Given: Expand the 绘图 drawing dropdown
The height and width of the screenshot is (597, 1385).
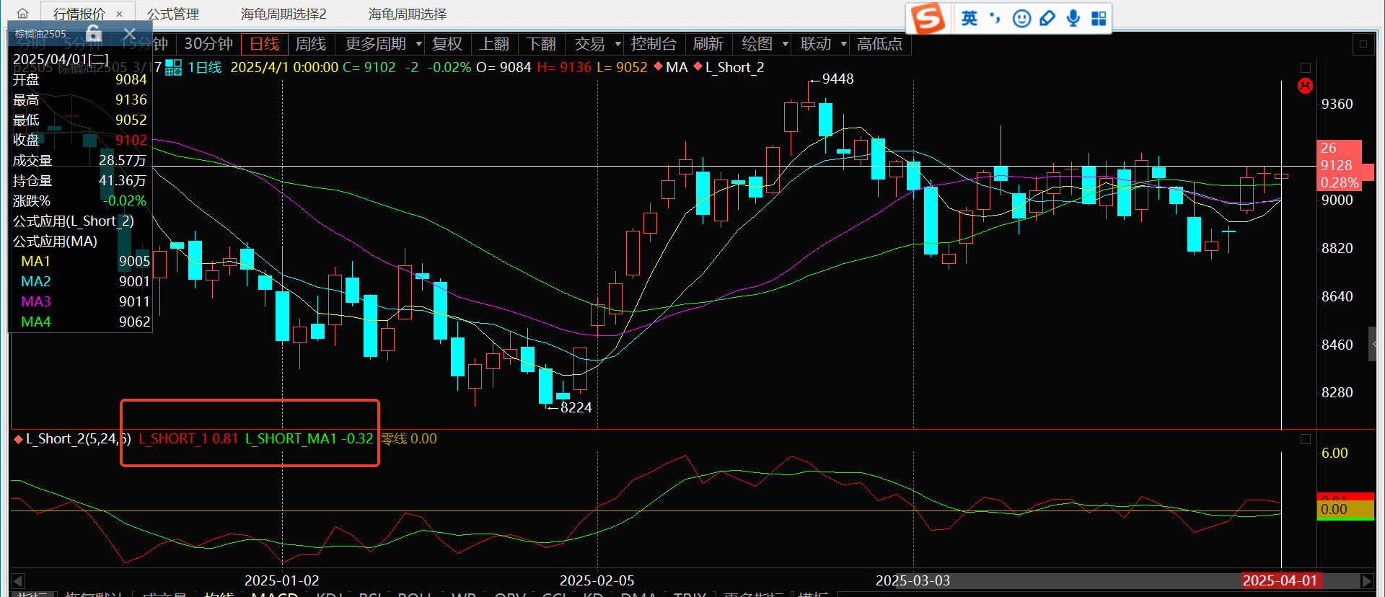Looking at the screenshot, I should pos(786,44).
